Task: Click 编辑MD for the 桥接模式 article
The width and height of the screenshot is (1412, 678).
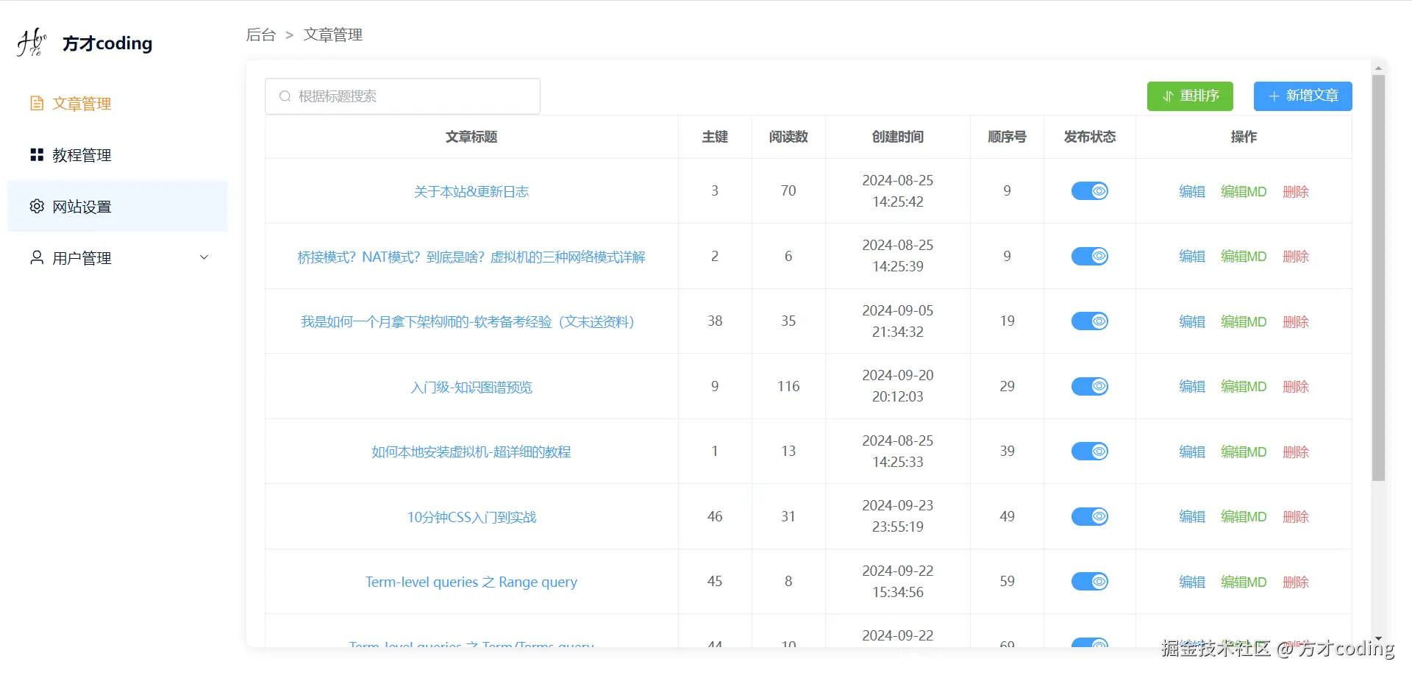Action: 1244,256
